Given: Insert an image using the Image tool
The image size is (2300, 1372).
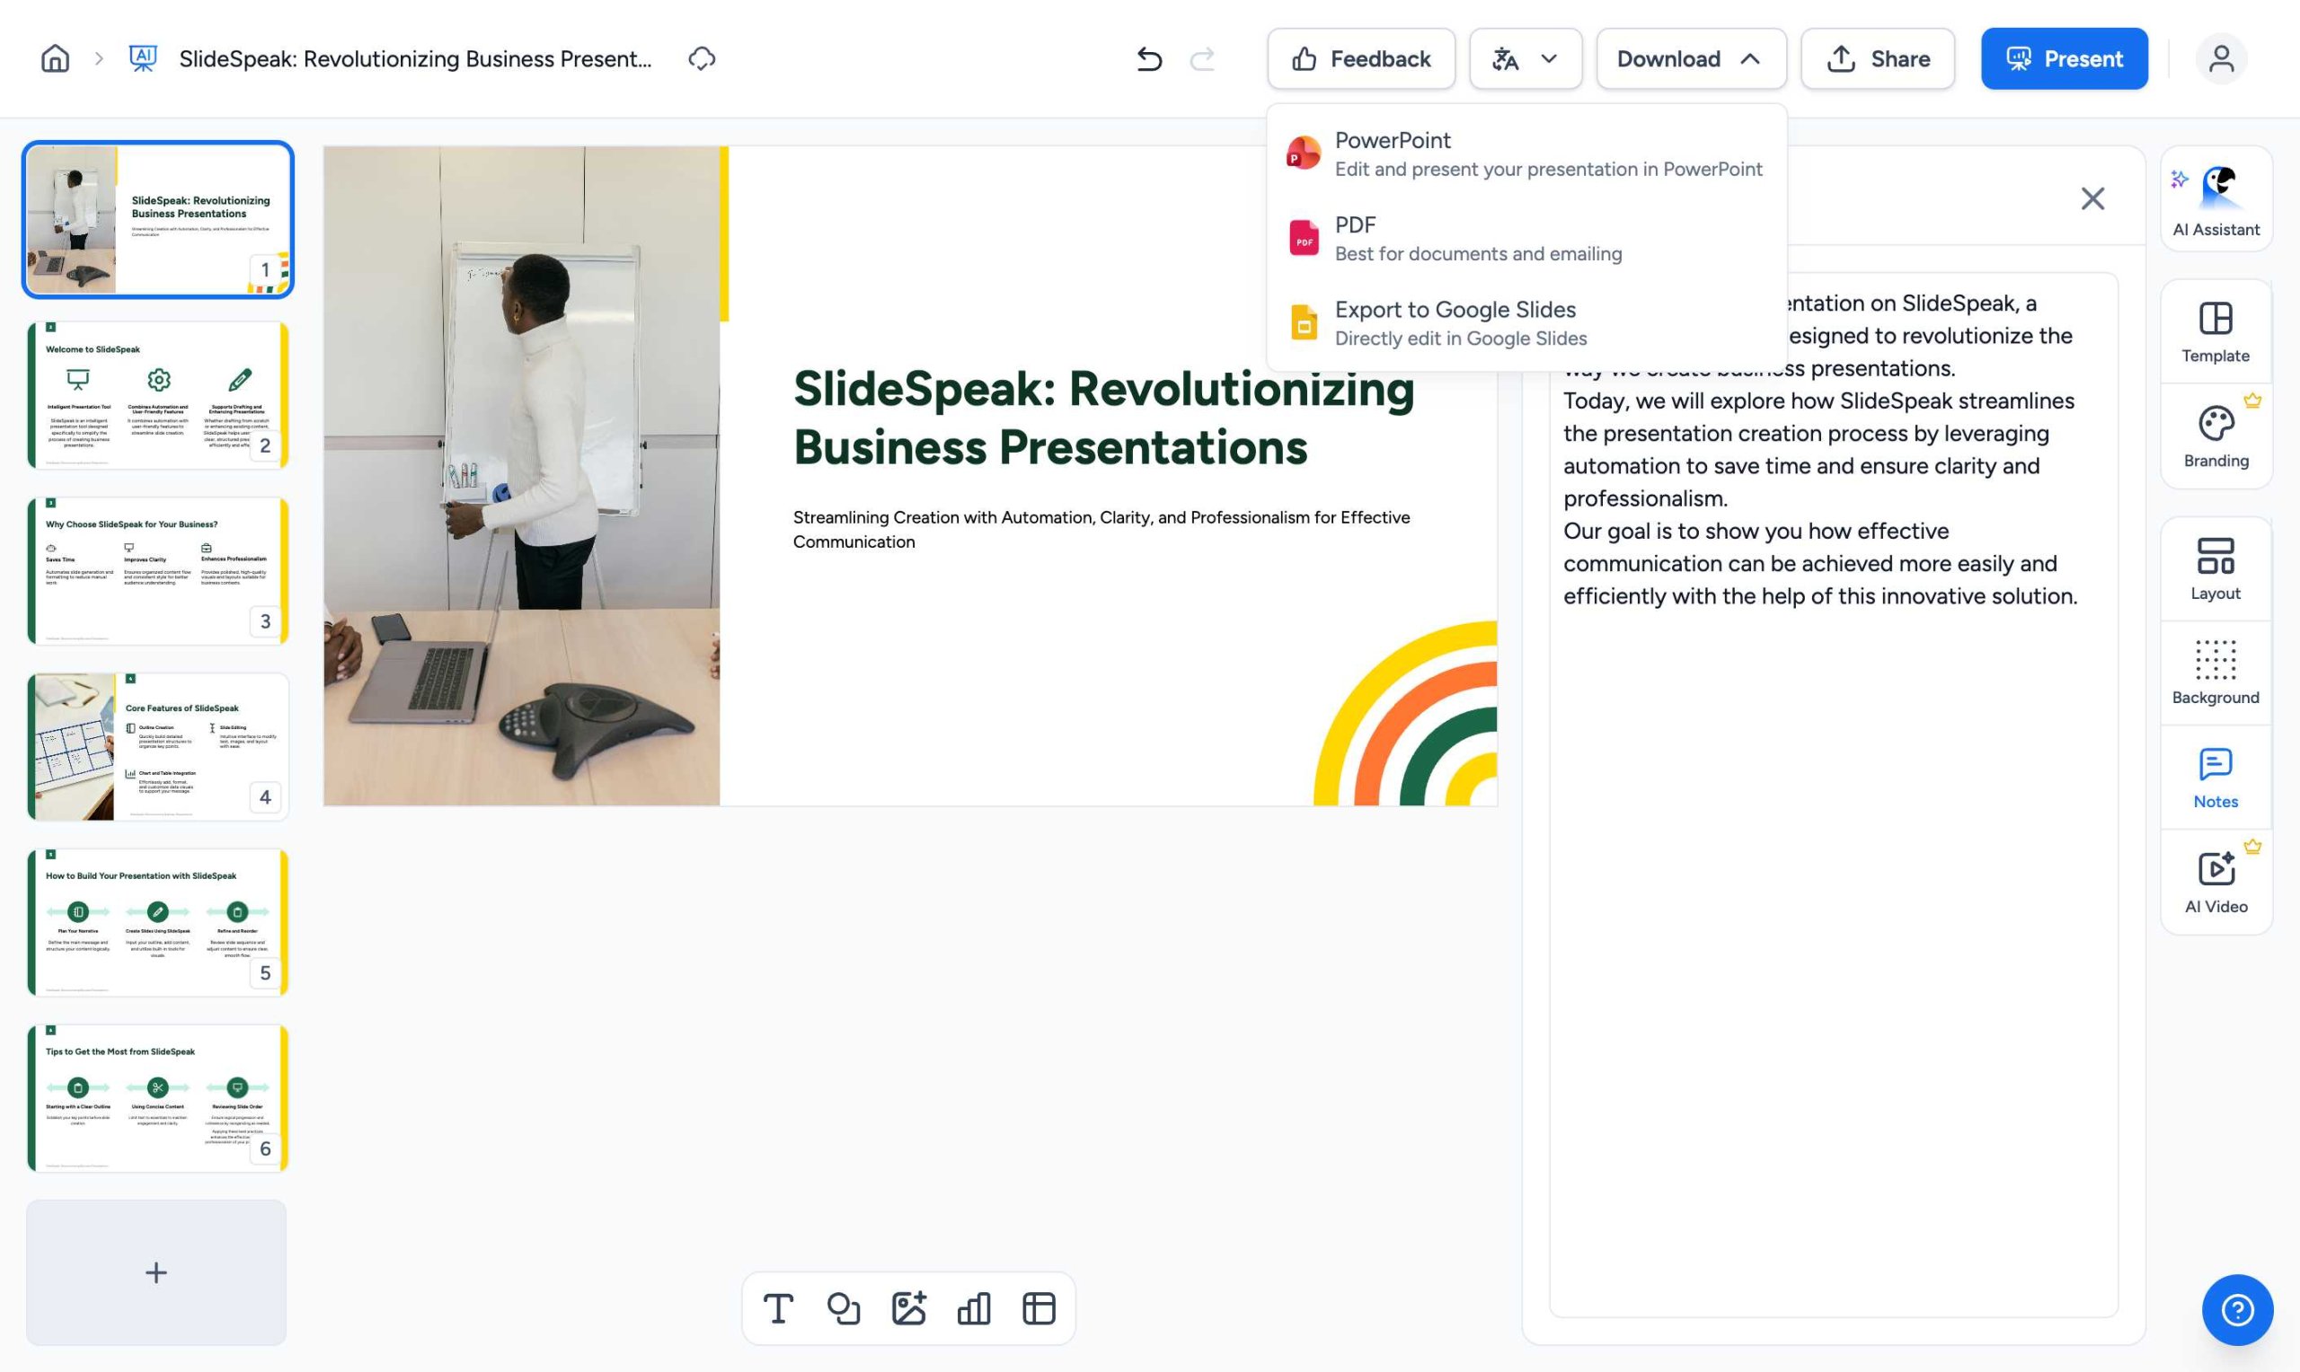Looking at the screenshot, I should click(909, 1308).
